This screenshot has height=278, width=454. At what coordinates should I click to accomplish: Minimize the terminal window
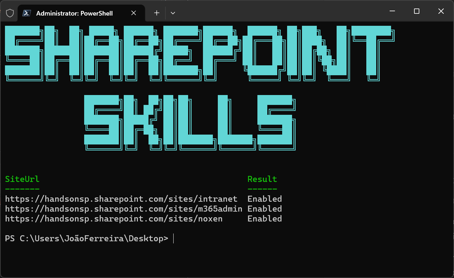(392, 11)
